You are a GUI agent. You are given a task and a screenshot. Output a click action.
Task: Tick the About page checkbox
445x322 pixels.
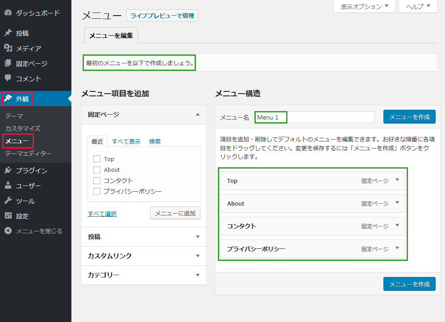tap(97, 170)
